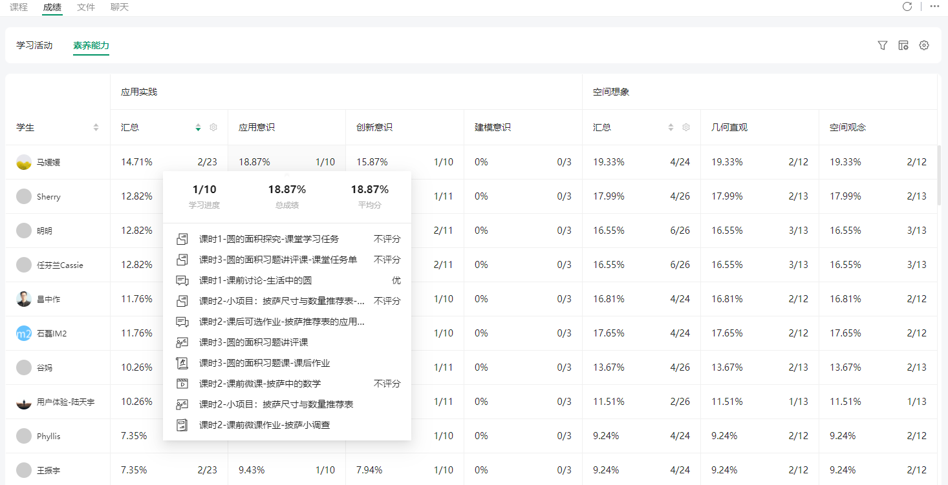Click the 几何直观 column header
The image size is (948, 485).
(x=729, y=128)
